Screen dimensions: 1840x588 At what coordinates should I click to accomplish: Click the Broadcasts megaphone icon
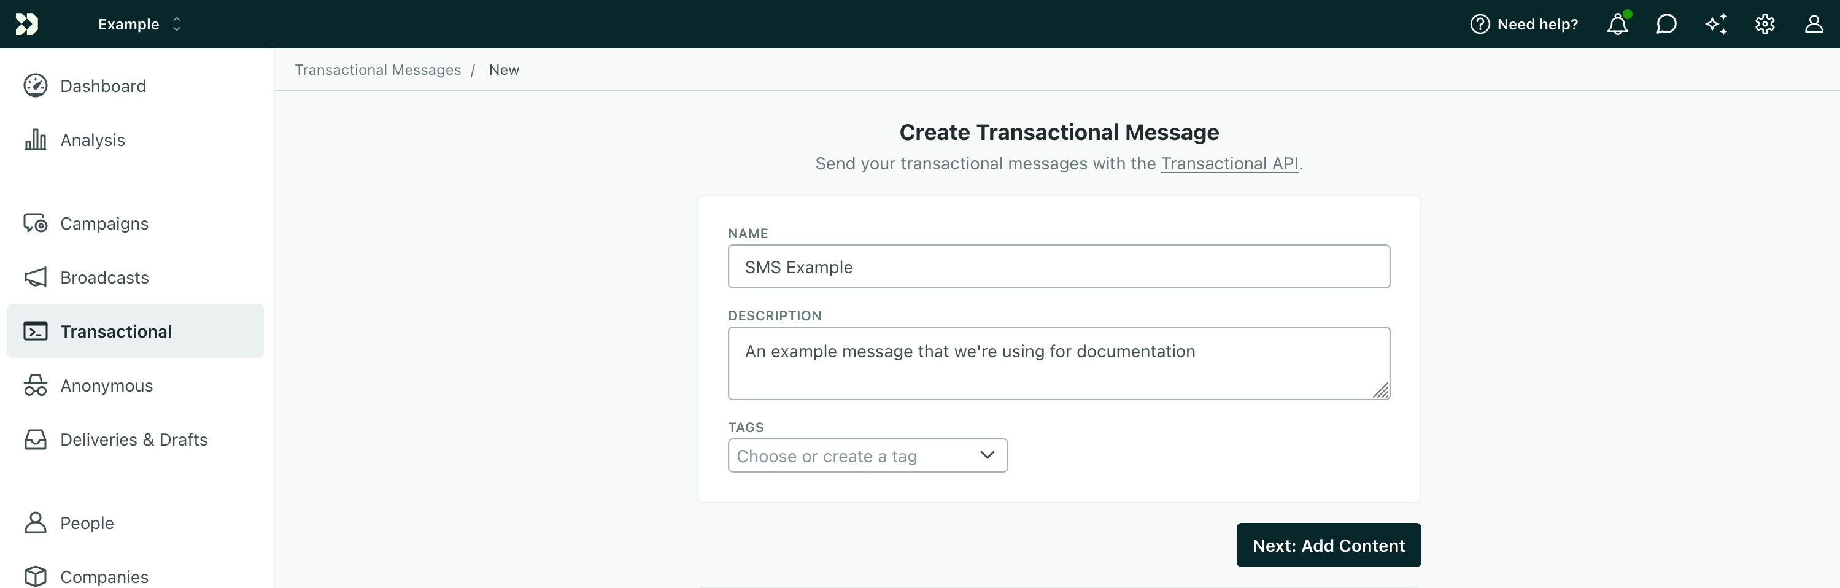click(x=35, y=277)
